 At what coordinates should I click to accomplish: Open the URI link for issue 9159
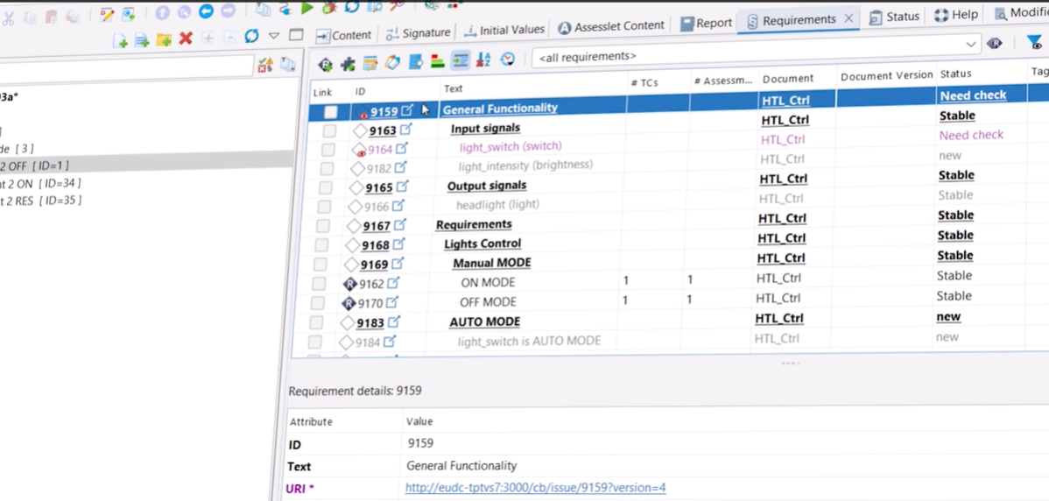[535, 487]
